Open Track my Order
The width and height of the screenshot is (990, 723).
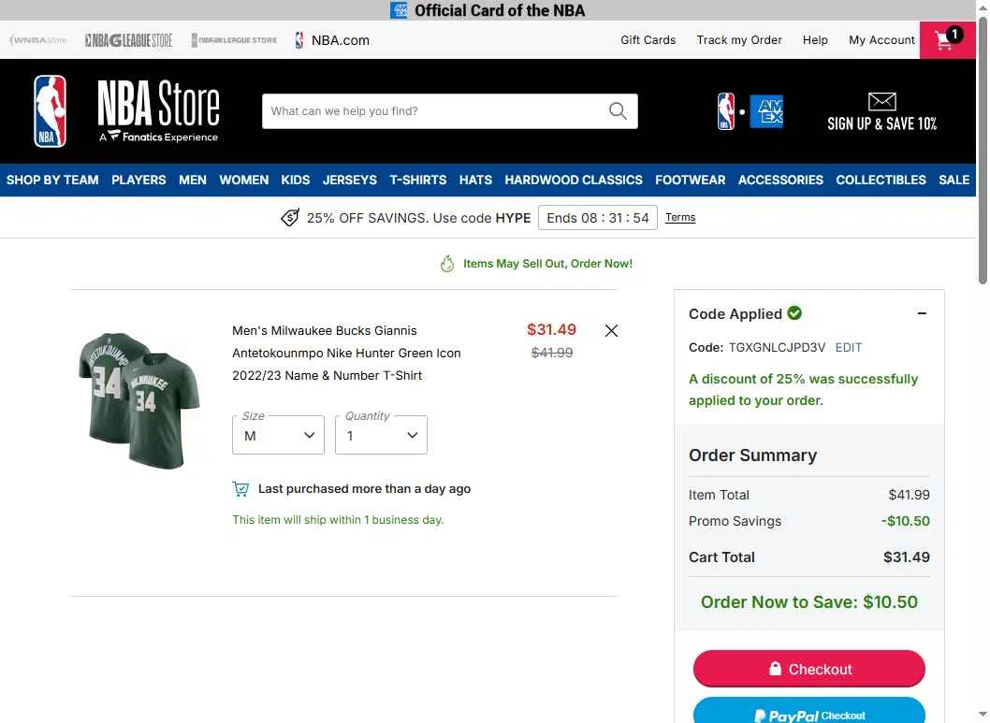pyautogui.click(x=738, y=39)
